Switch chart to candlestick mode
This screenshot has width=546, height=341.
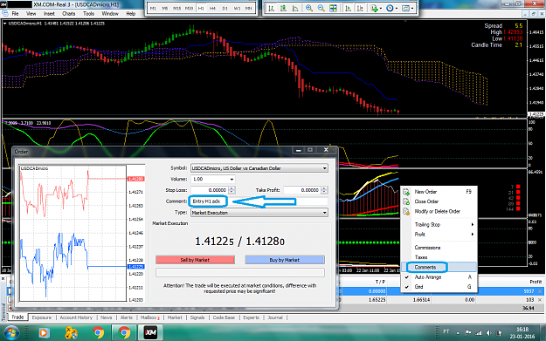tap(283, 9)
